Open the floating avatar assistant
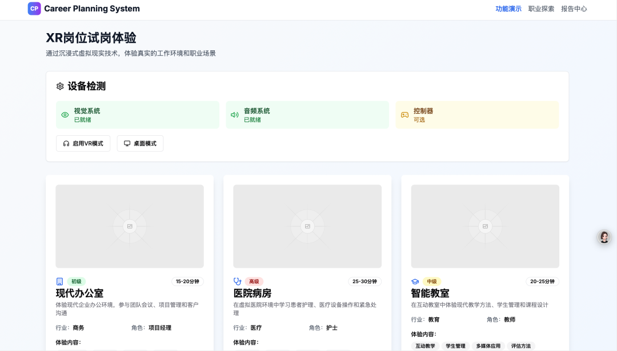 tap(604, 237)
